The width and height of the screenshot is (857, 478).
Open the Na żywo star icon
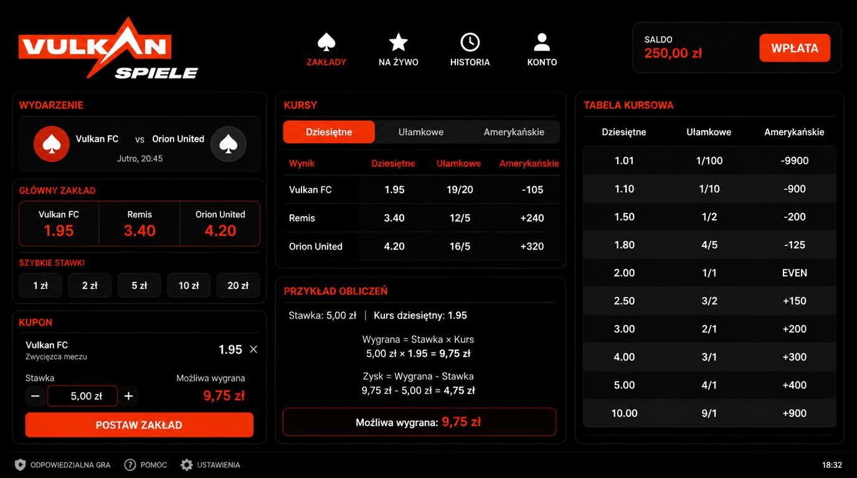[x=399, y=42]
